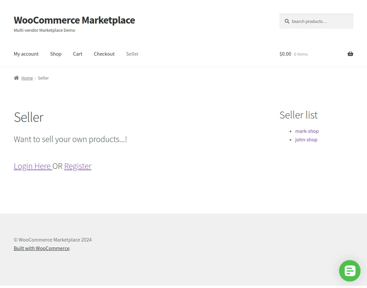
Task: Visit john-shop from Seller list
Action: [x=306, y=140]
